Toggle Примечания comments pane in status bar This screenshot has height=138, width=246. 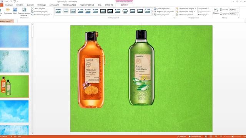click(x=195, y=136)
